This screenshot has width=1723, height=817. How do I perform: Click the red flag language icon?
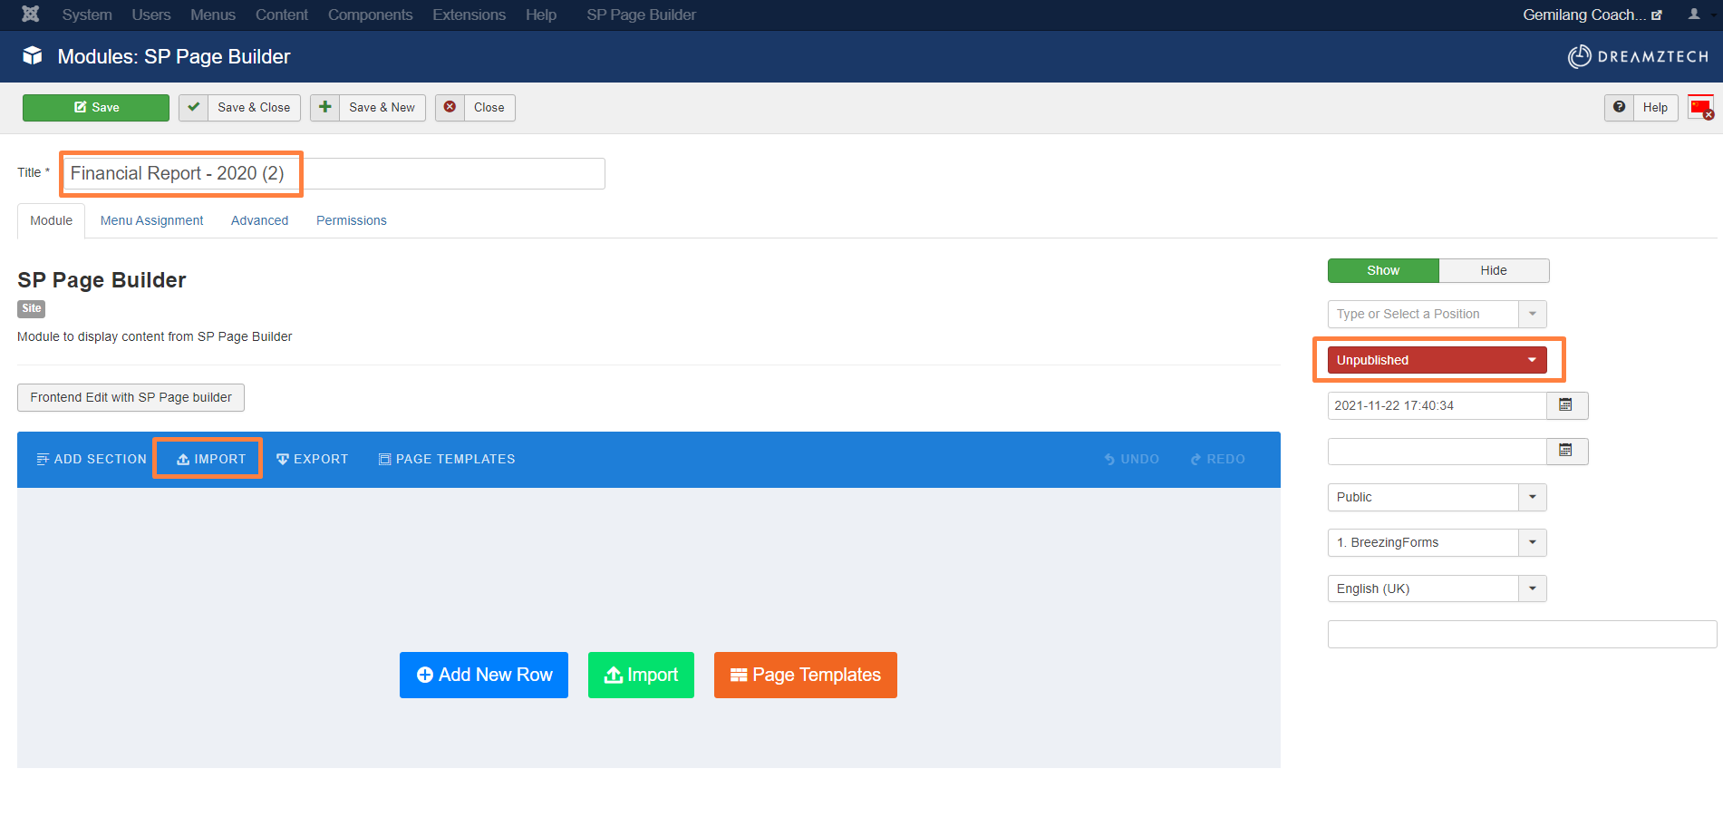[x=1701, y=107]
